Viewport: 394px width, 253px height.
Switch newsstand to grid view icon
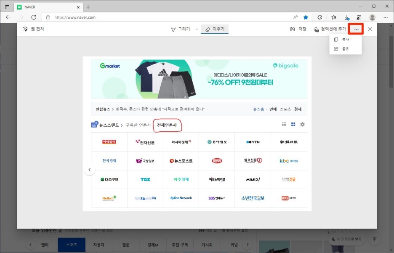pos(293,124)
